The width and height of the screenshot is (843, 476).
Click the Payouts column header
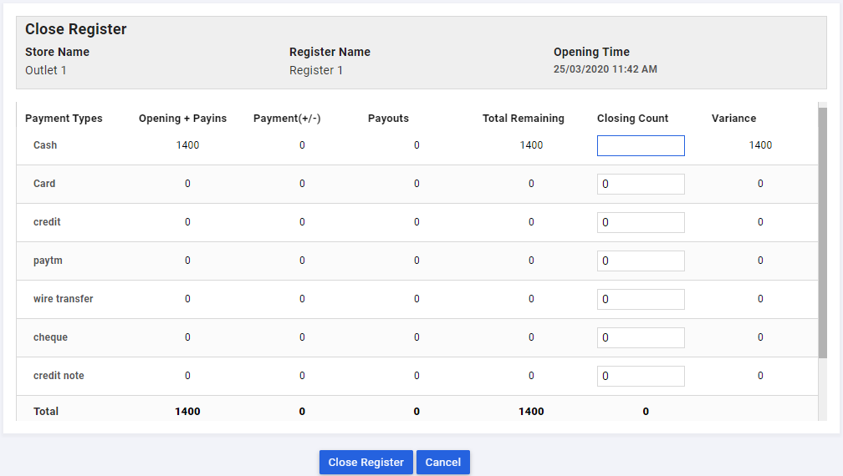[388, 118]
